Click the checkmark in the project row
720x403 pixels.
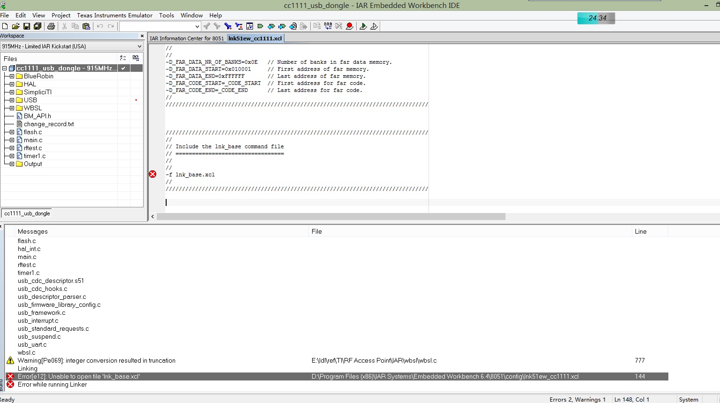pos(123,68)
